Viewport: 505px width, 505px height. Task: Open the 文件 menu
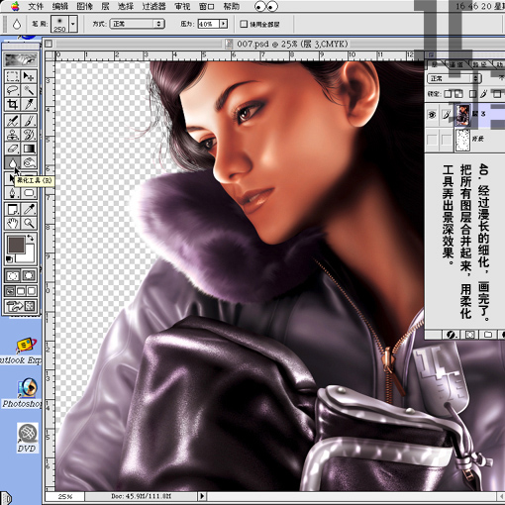click(36, 6)
